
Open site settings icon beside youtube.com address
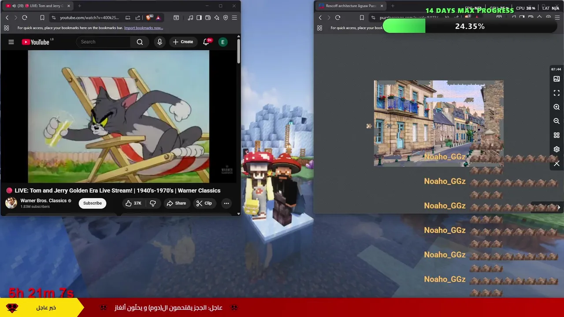[54, 18]
